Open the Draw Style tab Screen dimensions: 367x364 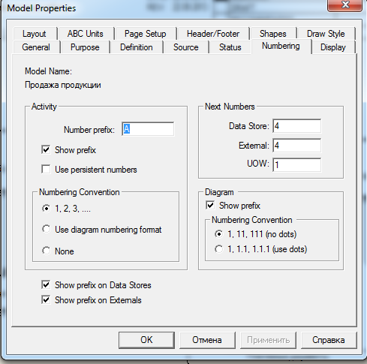(326, 34)
